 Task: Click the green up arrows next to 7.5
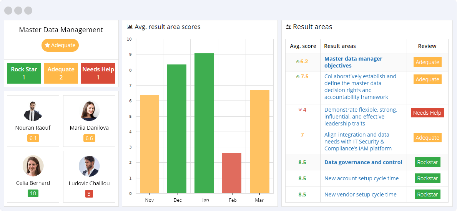[x=297, y=77]
